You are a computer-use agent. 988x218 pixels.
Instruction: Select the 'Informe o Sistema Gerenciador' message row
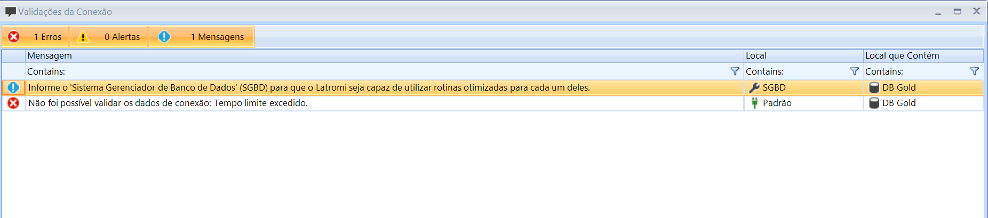pyautogui.click(x=373, y=87)
